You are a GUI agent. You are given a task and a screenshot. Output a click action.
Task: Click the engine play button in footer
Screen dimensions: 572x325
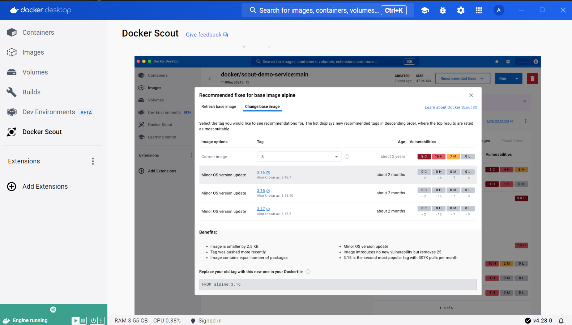click(x=75, y=321)
